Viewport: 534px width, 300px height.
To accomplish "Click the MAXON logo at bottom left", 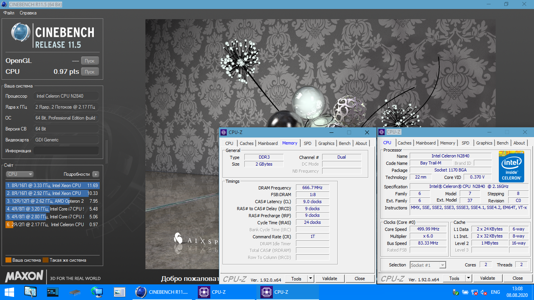I will tap(24, 276).
